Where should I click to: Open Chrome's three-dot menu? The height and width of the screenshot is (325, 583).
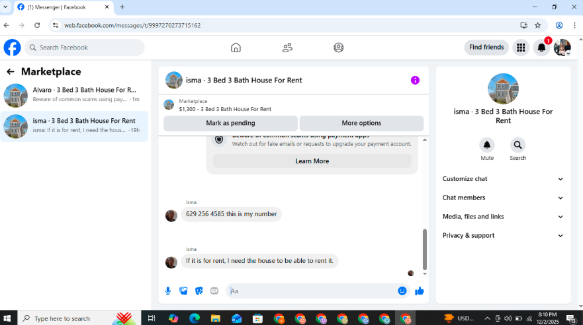coord(574,25)
